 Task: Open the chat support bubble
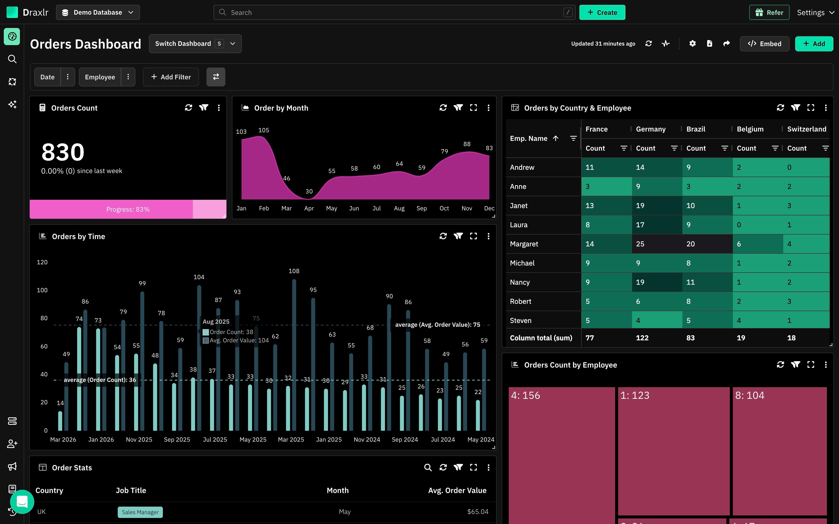22,502
